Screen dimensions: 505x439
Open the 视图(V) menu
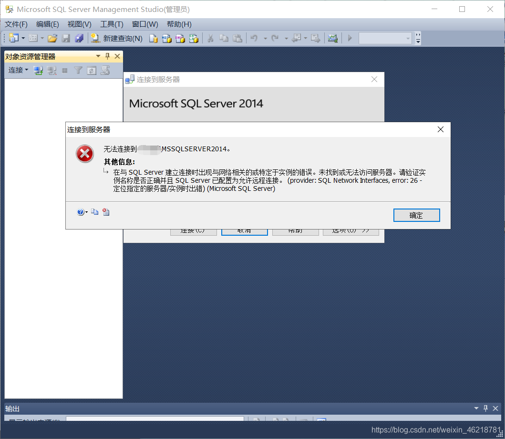click(x=80, y=24)
